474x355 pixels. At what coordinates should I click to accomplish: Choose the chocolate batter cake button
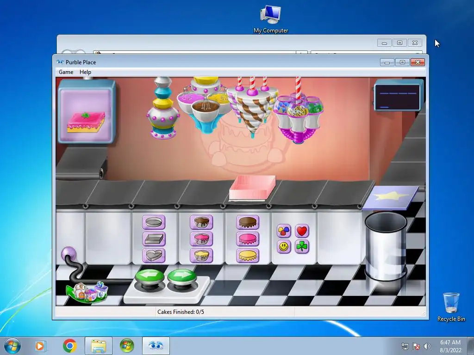201,222
